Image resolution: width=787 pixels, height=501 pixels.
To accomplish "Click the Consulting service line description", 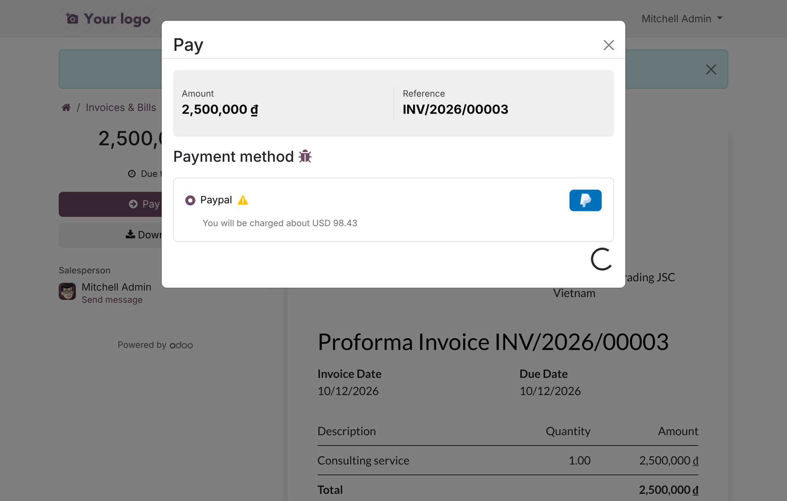I will pyautogui.click(x=363, y=460).
